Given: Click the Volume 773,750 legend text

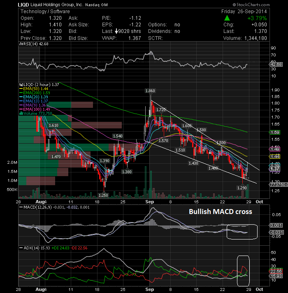Looking at the screenshot, I should 38,114.
